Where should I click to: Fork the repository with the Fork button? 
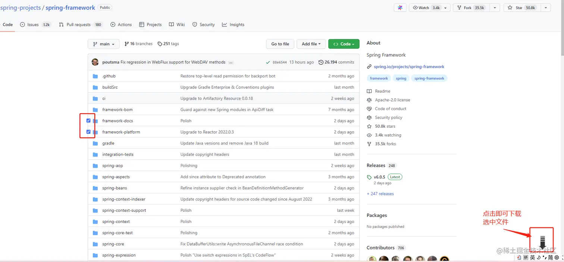tap(471, 8)
